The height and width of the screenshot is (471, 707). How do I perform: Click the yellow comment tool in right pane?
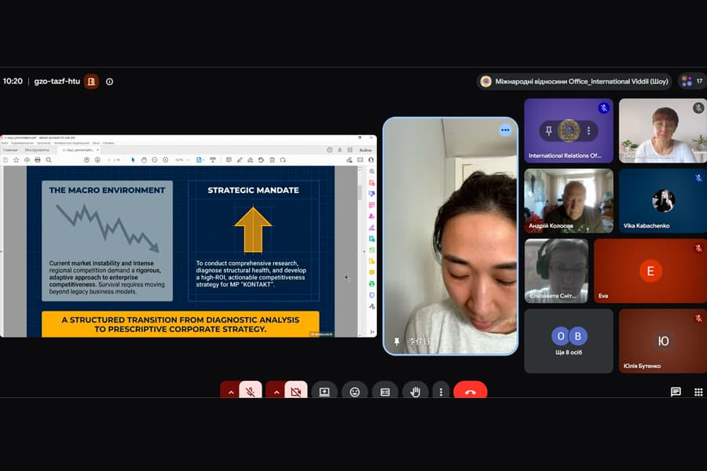pos(372,272)
